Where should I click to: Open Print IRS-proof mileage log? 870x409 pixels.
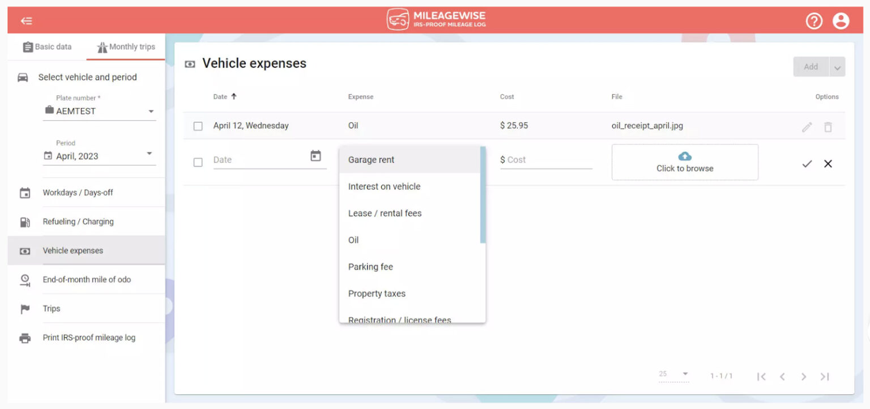click(88, 337)
